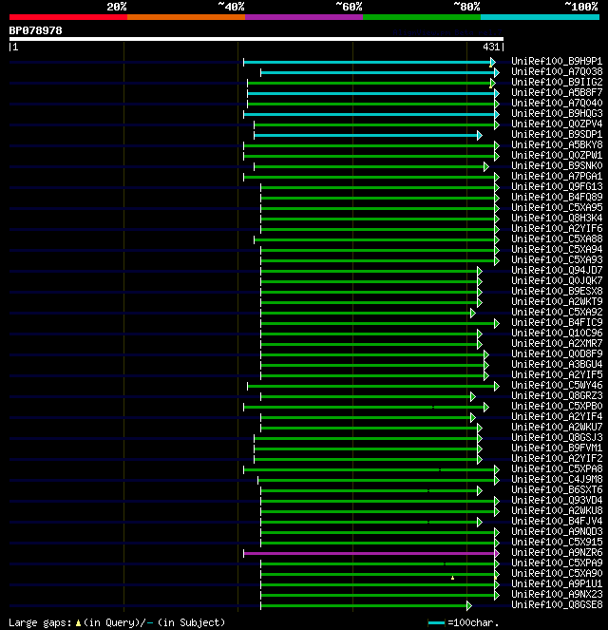This screenshot has height=630, width=608.
Task: Click the UniRef100_B9SNK0 text
Action: pyautogui.click(x=557, y=165)
